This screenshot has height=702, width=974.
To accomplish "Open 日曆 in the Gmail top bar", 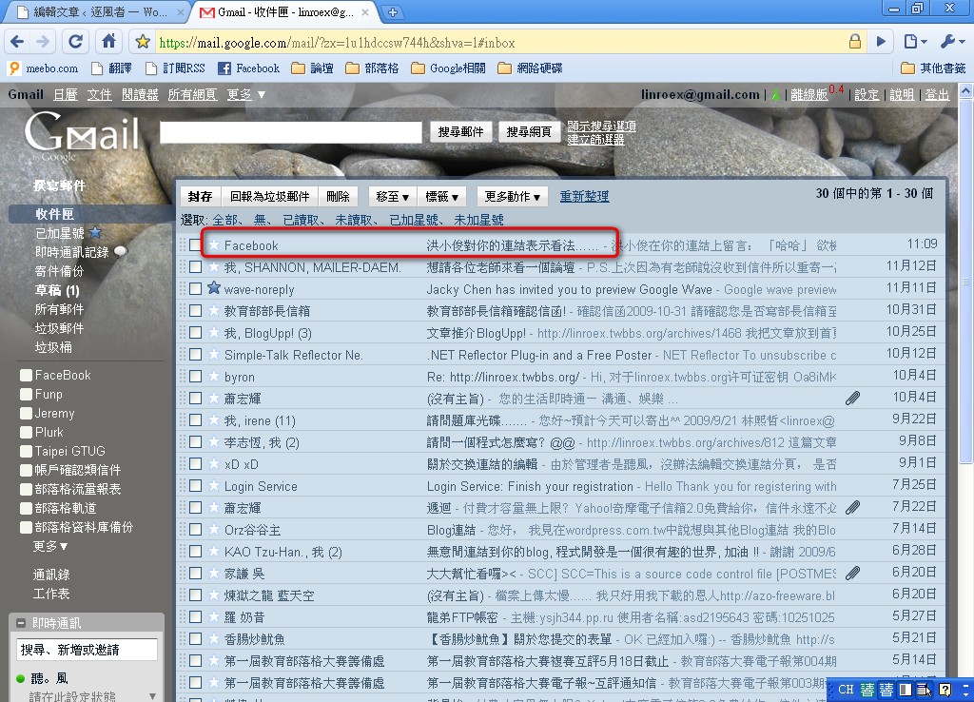I will tap(66, 94).
